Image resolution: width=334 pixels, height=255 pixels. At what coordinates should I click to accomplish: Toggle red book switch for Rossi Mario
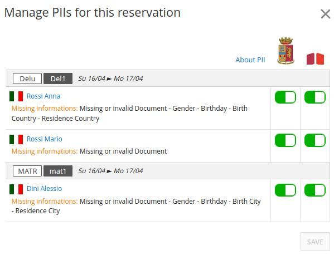tap(315, 140)
